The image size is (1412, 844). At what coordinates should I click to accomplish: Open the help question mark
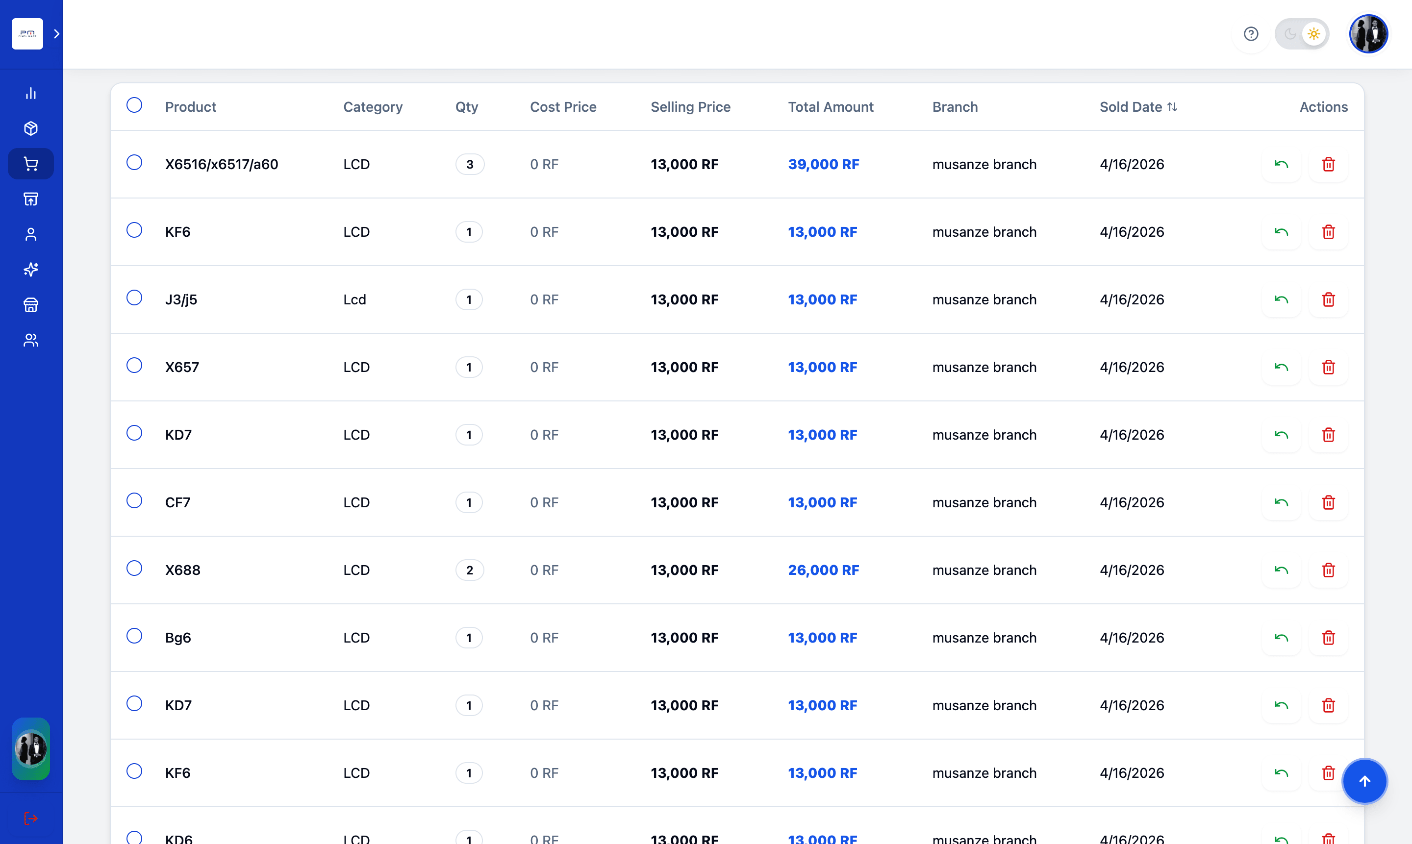[x=1251, y=33]
